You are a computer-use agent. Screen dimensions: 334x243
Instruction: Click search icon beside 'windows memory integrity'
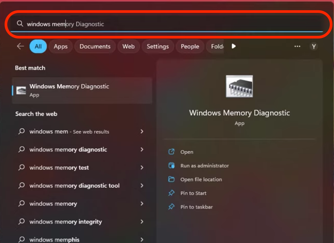(22, 221)
